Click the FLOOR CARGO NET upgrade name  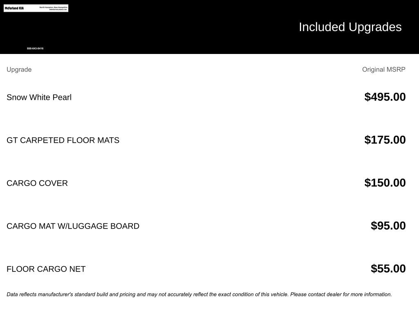[46, 269]
